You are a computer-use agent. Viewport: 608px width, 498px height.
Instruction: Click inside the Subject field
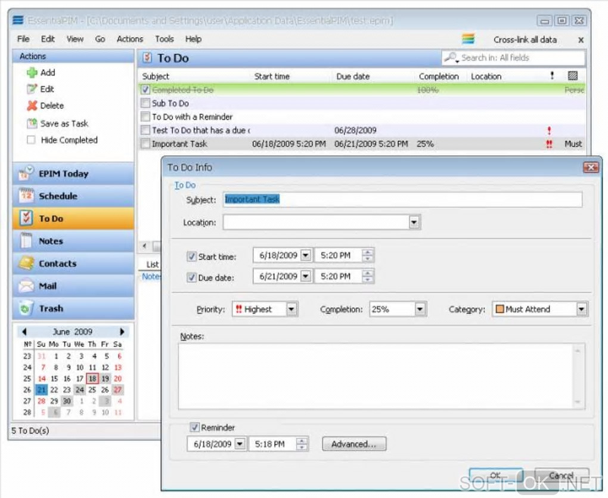click(402, 199)
